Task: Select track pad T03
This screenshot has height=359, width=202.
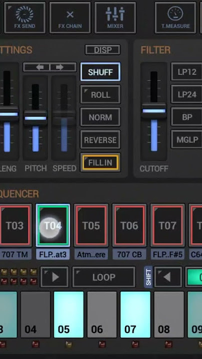Action: click(15, 225)
